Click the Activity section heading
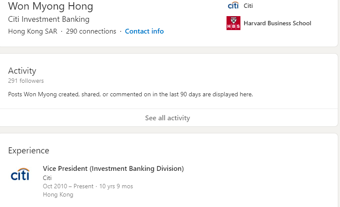The width and height of the screenshot is (340, 207). point(22,71)
